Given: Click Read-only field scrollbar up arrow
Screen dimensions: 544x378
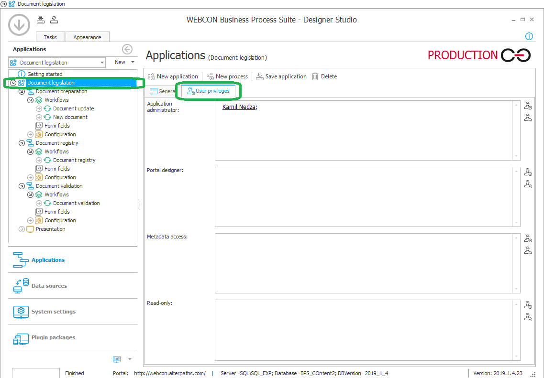Looking at the screenshot, I should click(x=516, y=304).
